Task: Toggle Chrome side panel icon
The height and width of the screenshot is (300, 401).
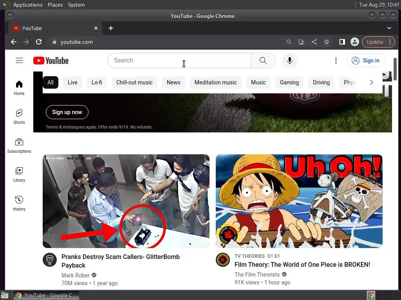Action: [x=342, y=42]
